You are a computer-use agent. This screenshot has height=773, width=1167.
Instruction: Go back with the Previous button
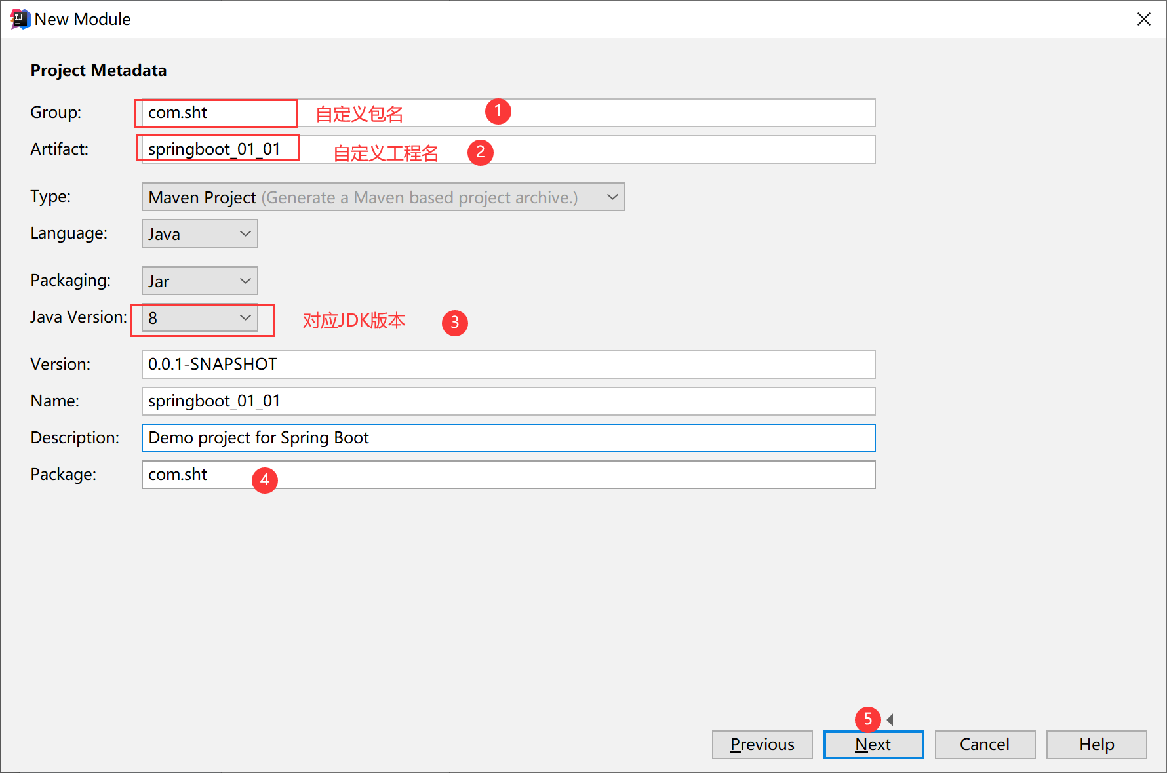click(762, 745)
